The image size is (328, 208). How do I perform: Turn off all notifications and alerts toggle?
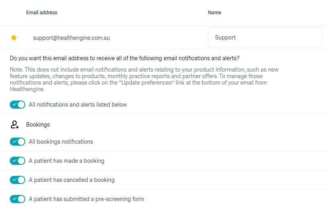18,105
